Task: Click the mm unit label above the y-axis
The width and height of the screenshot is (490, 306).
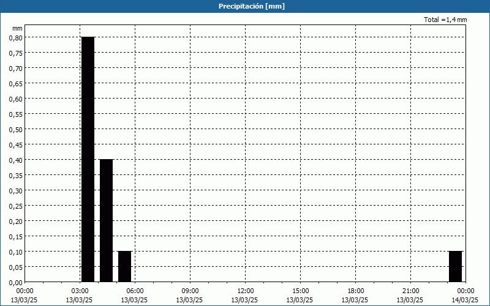Action: click(x=17, y=28)
